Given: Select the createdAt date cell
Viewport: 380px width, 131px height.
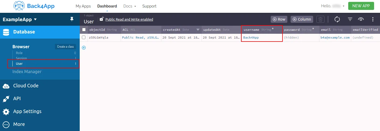Looking at the screenshot, I should 181,38.
